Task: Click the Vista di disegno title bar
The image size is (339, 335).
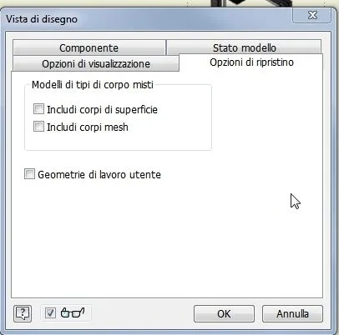Action: pos(148,19)
